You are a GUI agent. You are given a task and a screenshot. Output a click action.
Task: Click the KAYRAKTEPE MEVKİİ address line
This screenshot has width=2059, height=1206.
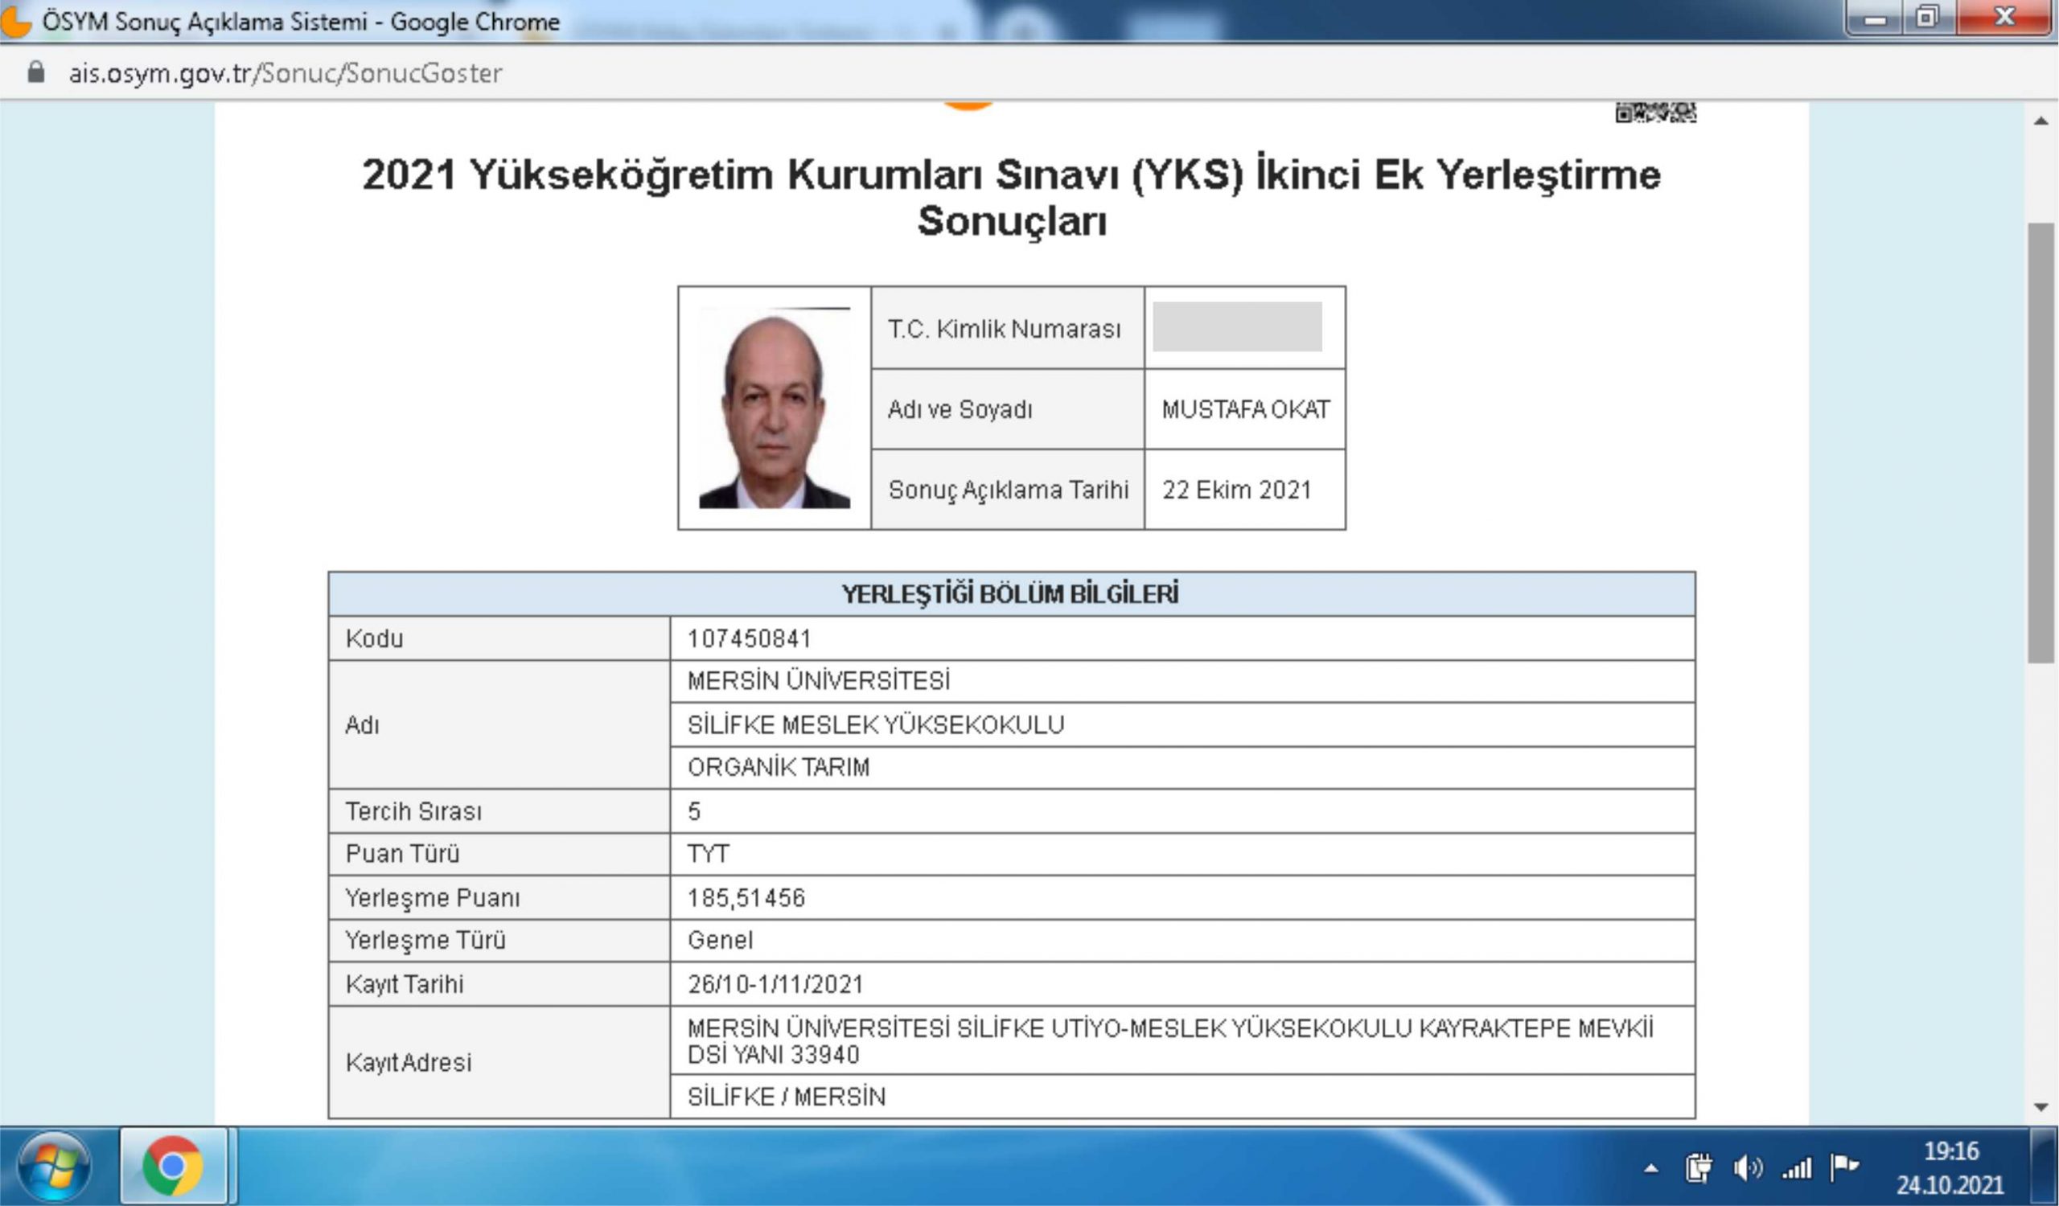click(x=1182, y=1041)
